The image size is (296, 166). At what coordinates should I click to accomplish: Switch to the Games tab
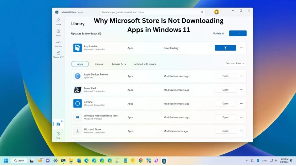[x=99, y=64]
